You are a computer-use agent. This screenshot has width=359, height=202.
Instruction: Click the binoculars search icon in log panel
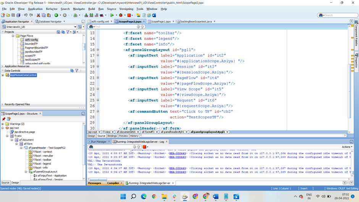point(91,147)
